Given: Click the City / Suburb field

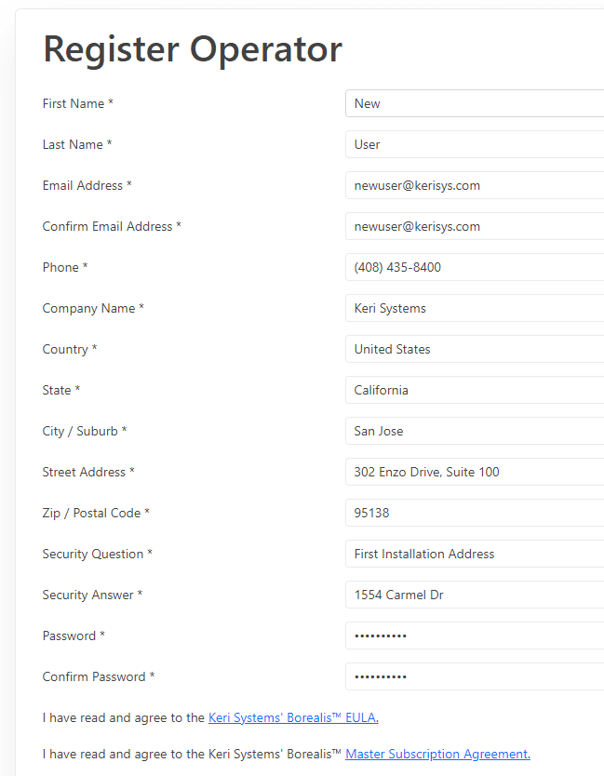Looking at the screenshot, I should (x=475, y=431).
